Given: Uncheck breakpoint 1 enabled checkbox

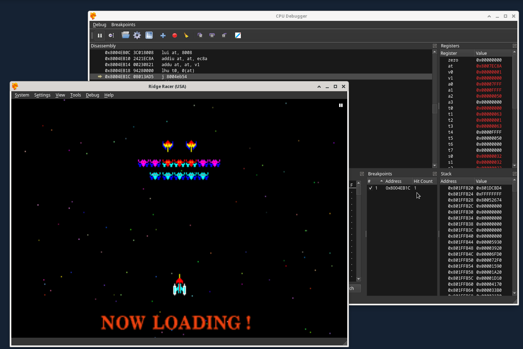Looking at the screenshot, I should pos(371,188).
